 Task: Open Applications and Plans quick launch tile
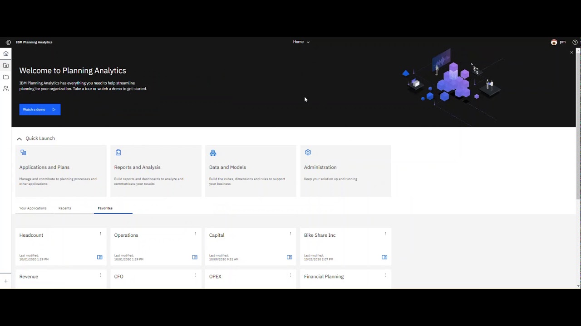click(61, 171)
